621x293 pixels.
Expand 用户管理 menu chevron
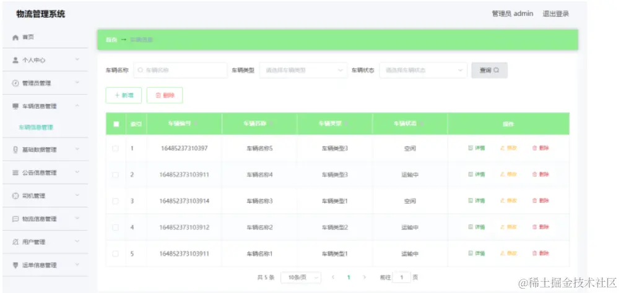point(77,241)
